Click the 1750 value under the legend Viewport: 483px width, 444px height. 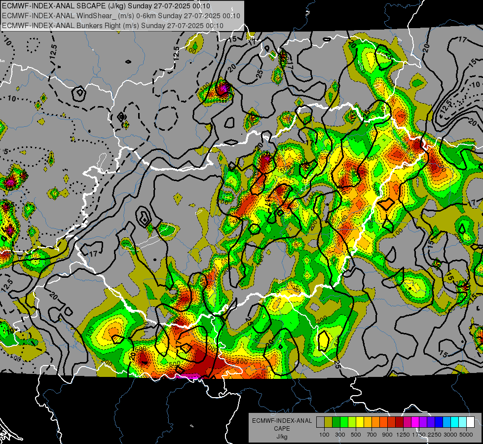[419, 435]
